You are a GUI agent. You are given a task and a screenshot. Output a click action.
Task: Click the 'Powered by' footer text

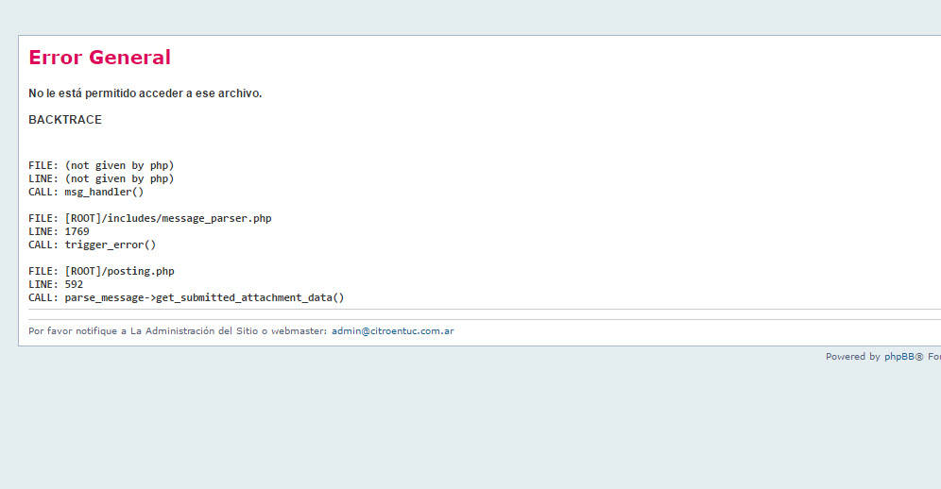[x=852, y=357]
